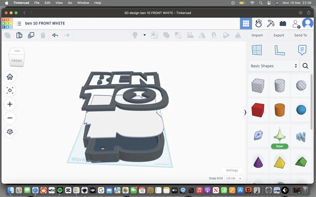Switch to orthographic view with the cube toggle
Screen dimensions: 316x197
[x=10, y=132]
